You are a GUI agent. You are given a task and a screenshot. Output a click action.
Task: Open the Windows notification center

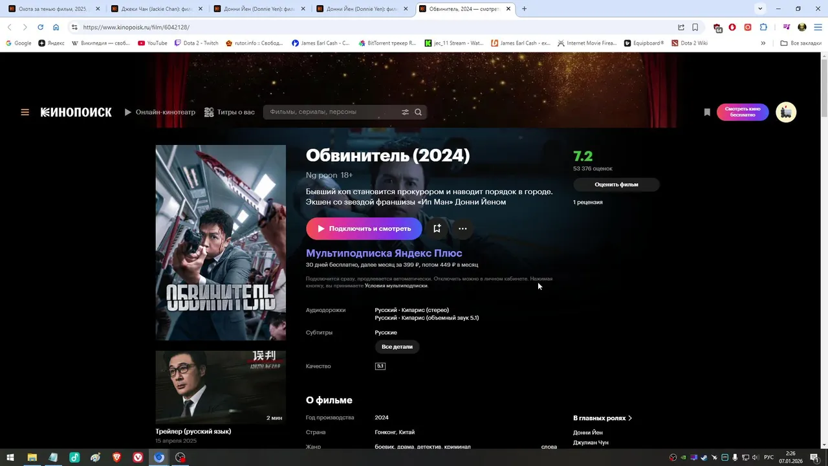click(x=814, y=458)
